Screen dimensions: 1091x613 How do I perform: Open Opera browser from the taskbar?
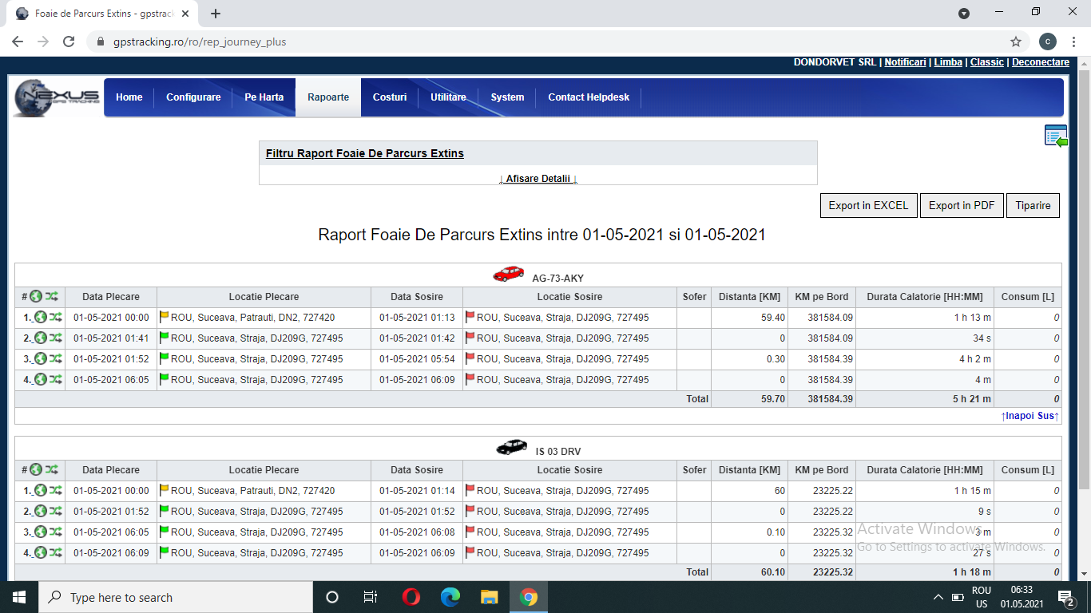click(x=411, y=597)
